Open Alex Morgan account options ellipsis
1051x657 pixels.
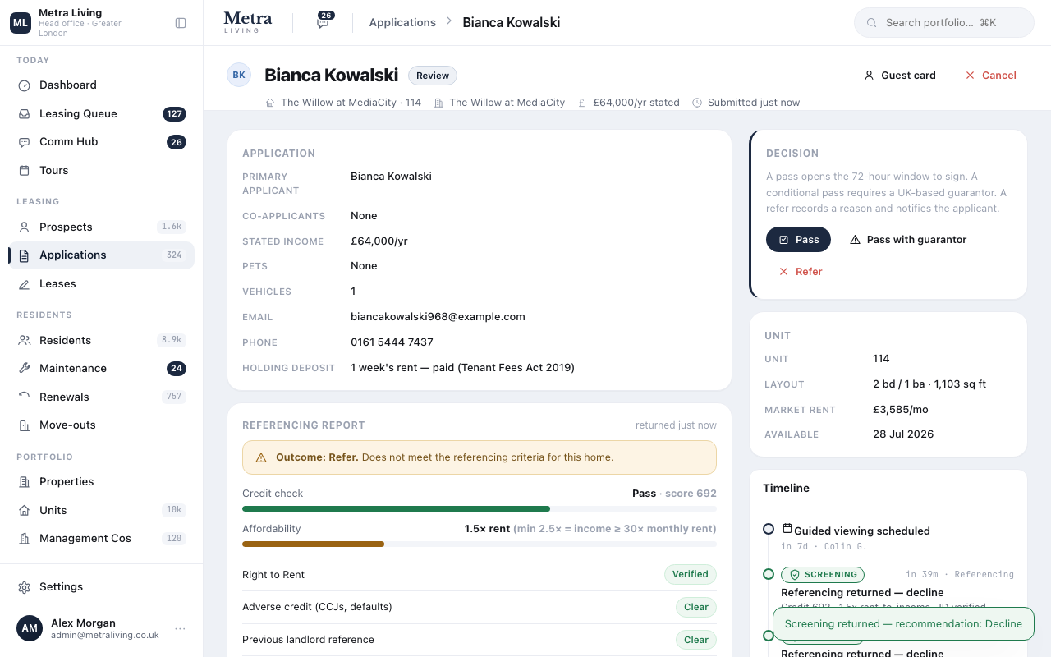coord(181,629)
